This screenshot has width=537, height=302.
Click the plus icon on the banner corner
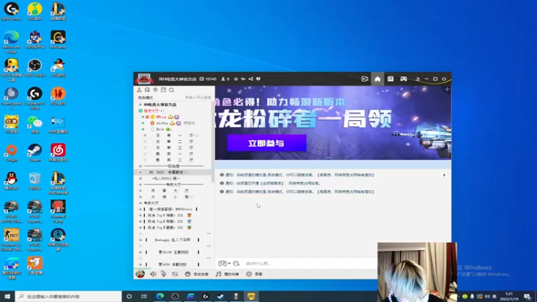click(447, 89)
